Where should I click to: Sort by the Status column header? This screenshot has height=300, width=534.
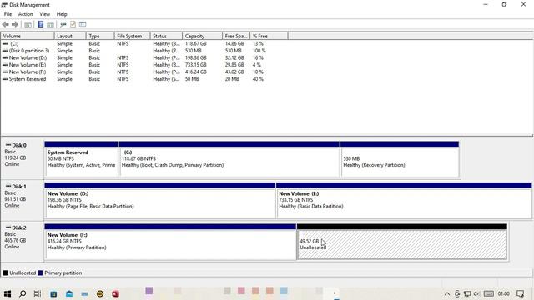click(x=166, y=36)
